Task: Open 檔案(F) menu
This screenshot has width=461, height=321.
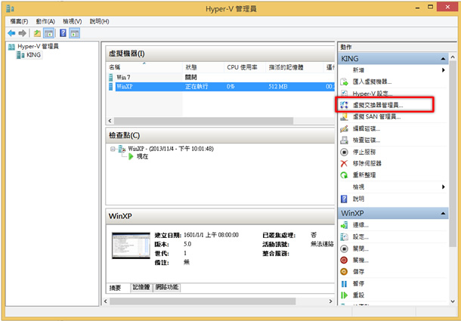Action: point(19,21)
